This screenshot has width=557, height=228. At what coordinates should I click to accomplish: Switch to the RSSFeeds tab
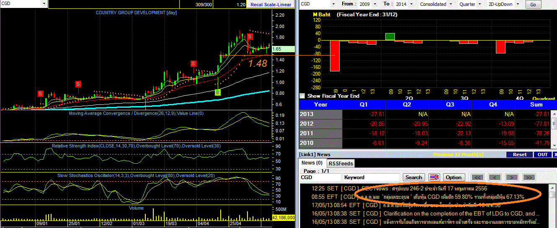pyautogui.click(x=340, y=163)
